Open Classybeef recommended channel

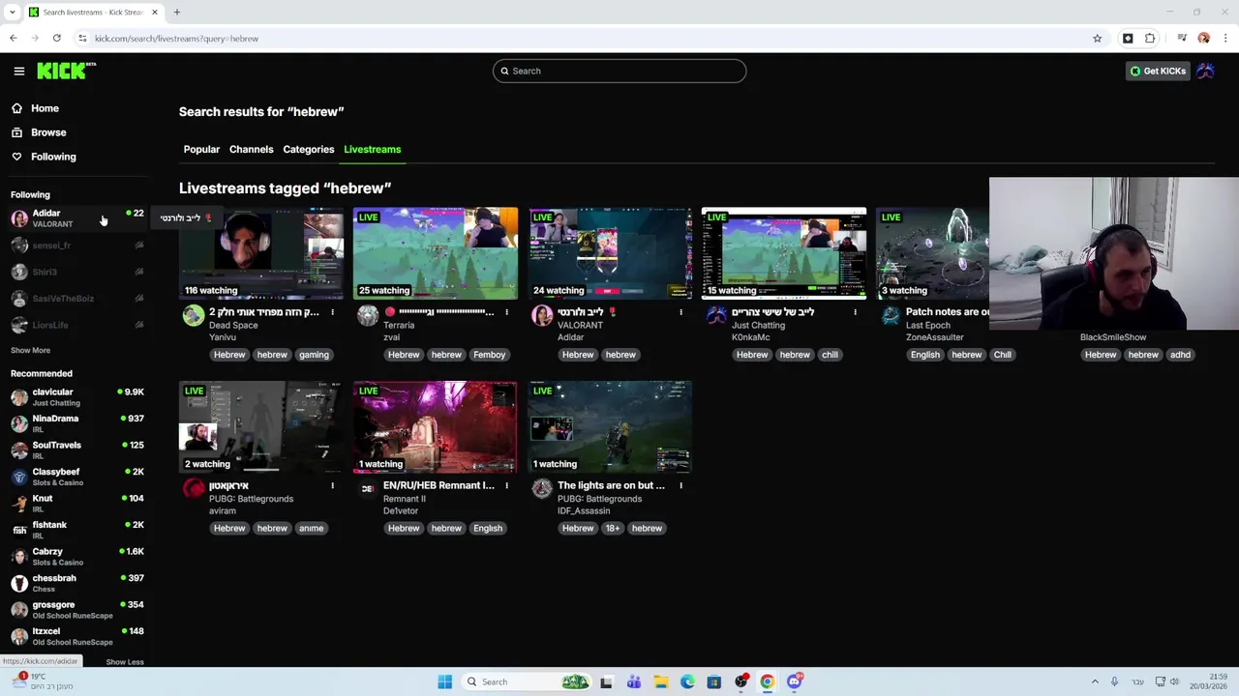pos(76,477)
